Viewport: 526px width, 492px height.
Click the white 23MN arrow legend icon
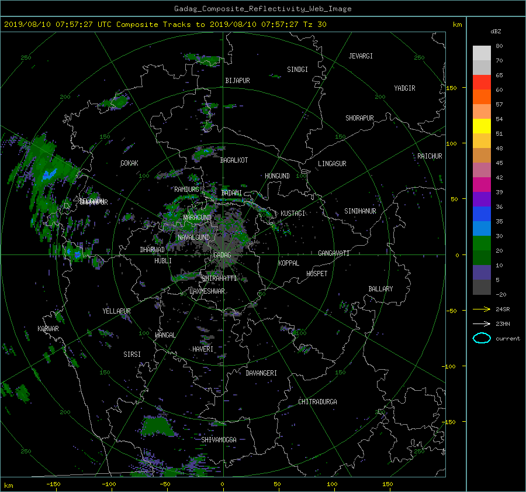click(482, 324)
